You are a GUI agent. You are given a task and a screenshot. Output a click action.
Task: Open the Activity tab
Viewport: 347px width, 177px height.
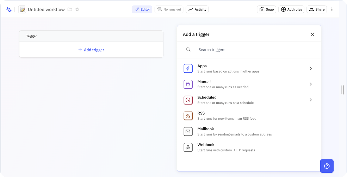(197, 10)
